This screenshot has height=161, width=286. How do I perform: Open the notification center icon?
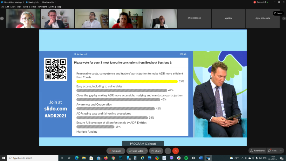point(282,158)
